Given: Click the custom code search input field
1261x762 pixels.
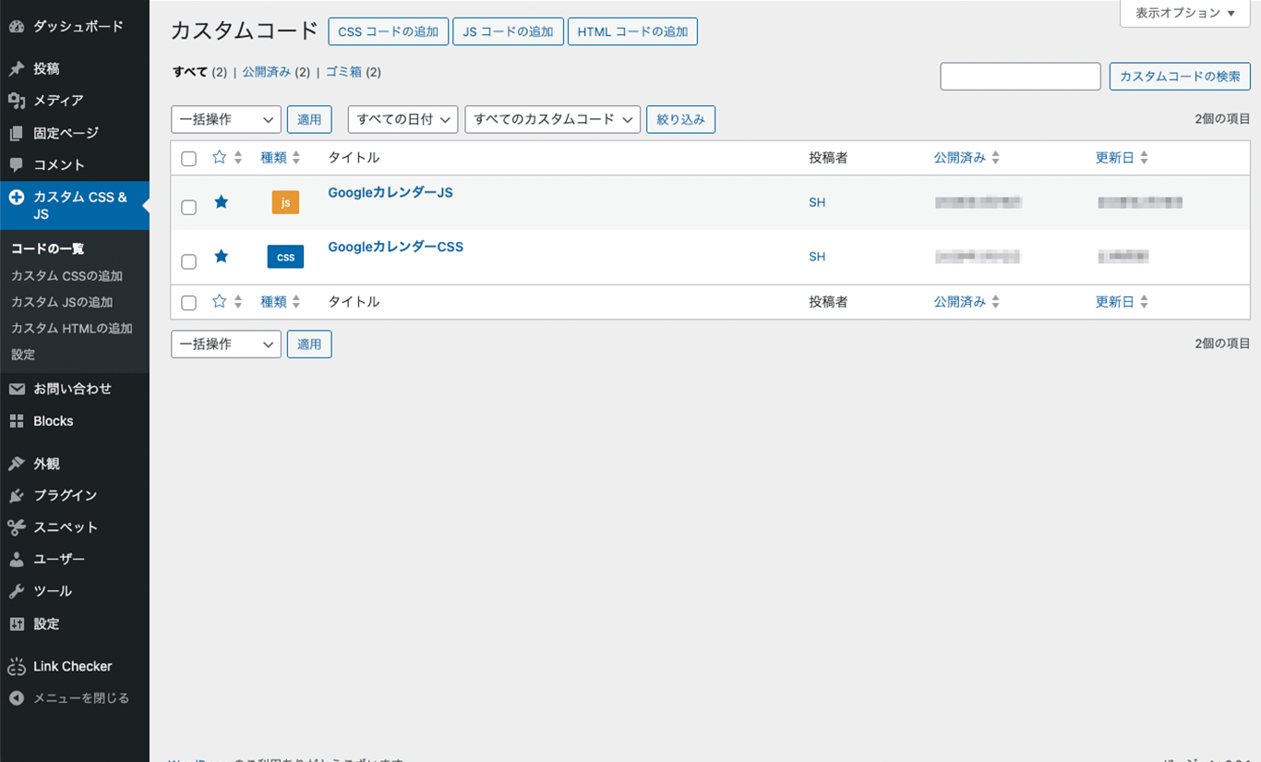Looking at the screenshot, I should [x=1020, y=77].
